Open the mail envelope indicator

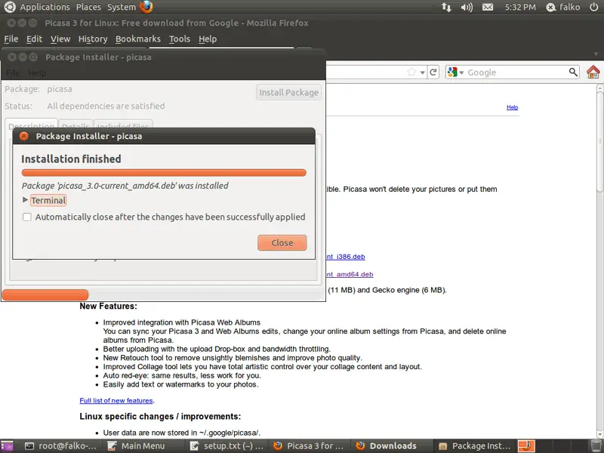tap(488, 7)
